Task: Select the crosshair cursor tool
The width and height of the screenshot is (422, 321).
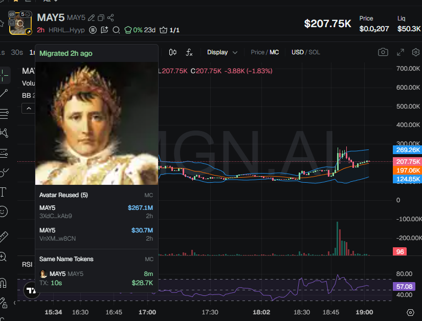Action: pos(4,75)
